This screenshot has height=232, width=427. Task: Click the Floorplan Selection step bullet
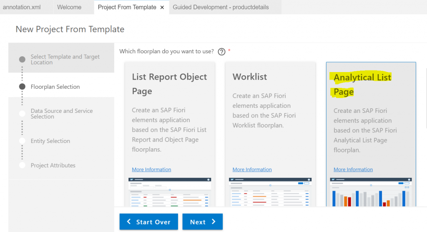pyautogui.click(x=23, y=87)
